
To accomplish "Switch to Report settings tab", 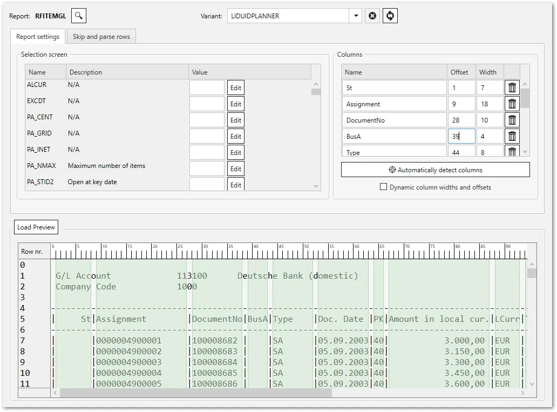I will click(x=38, y=37).
